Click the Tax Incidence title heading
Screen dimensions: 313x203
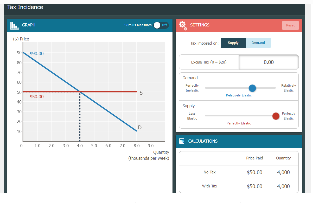25,7
